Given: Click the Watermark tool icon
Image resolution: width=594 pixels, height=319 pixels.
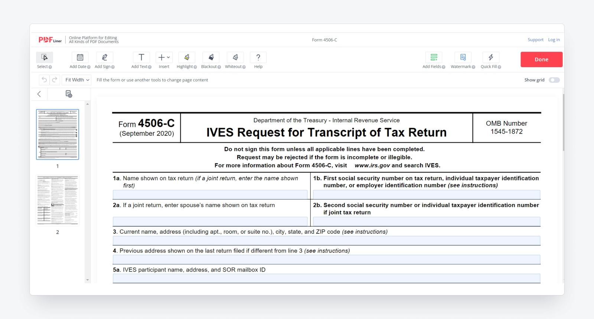Looking at the screenshot, I should pos(463,57).
